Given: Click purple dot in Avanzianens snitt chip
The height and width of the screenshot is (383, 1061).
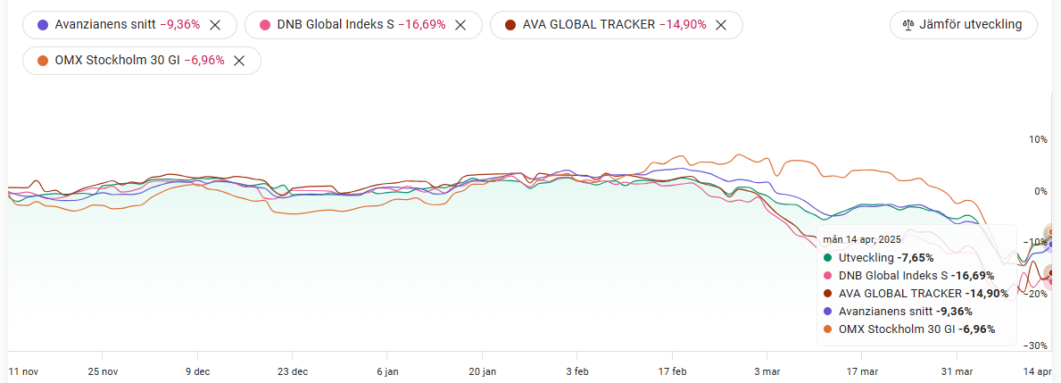Looking at the screenshot, I should [43, 25].
